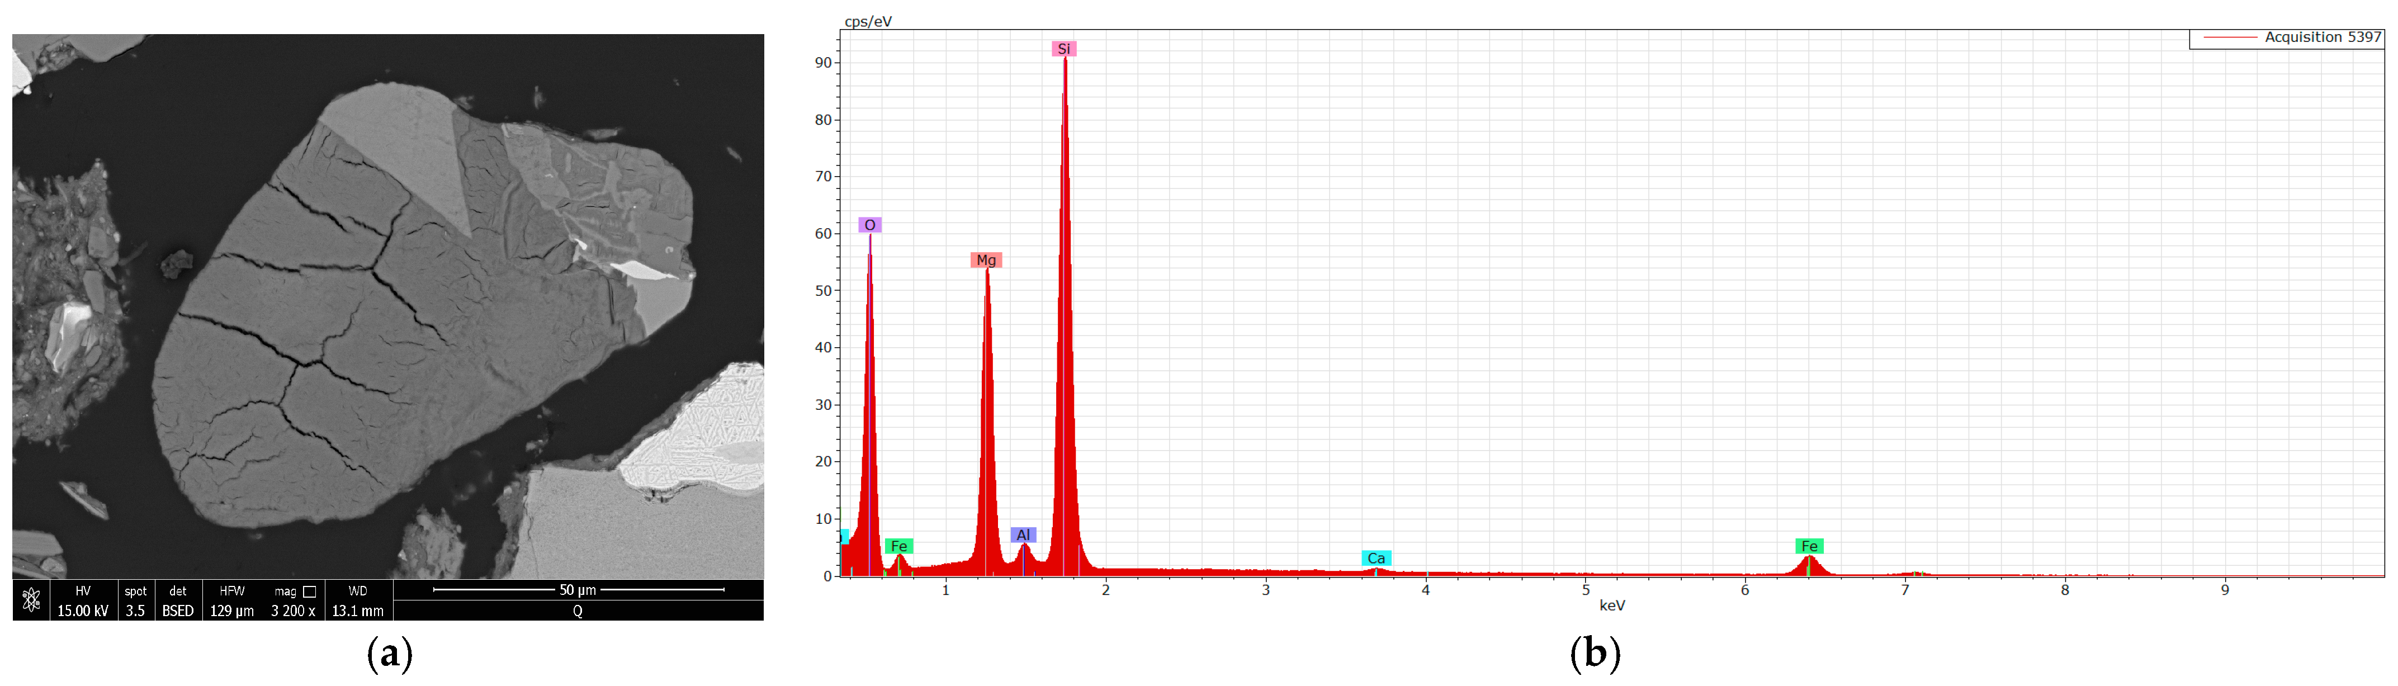Click the atom logo icon in data bar

31,600
